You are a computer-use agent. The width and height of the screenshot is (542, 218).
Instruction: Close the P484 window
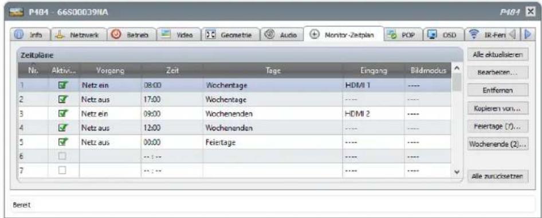tap(530, 13)
